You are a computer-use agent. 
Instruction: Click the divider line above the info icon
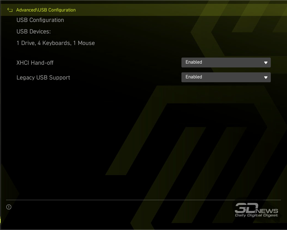[143, 200]
